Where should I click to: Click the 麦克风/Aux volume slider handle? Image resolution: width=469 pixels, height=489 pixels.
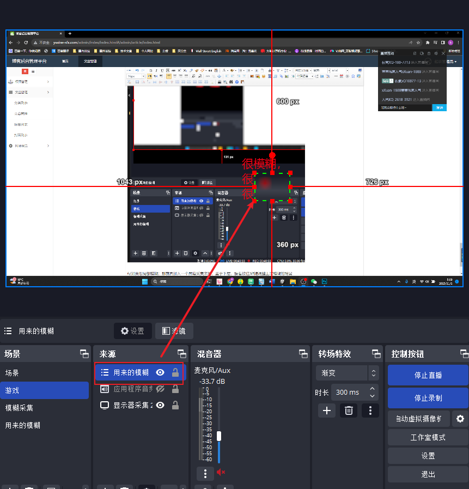[x=219, y=436]
